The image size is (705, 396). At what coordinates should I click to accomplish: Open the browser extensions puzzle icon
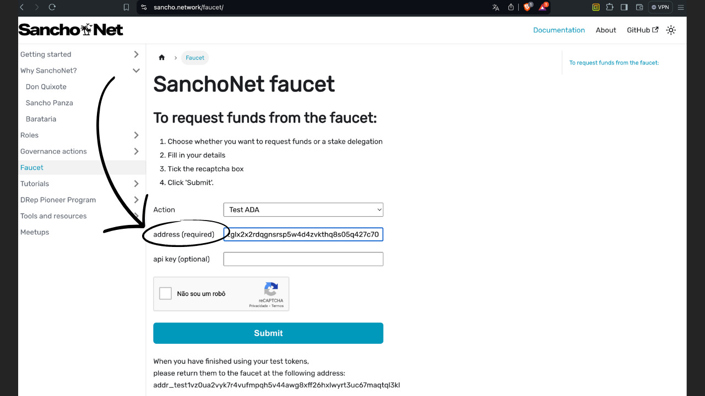611,7
